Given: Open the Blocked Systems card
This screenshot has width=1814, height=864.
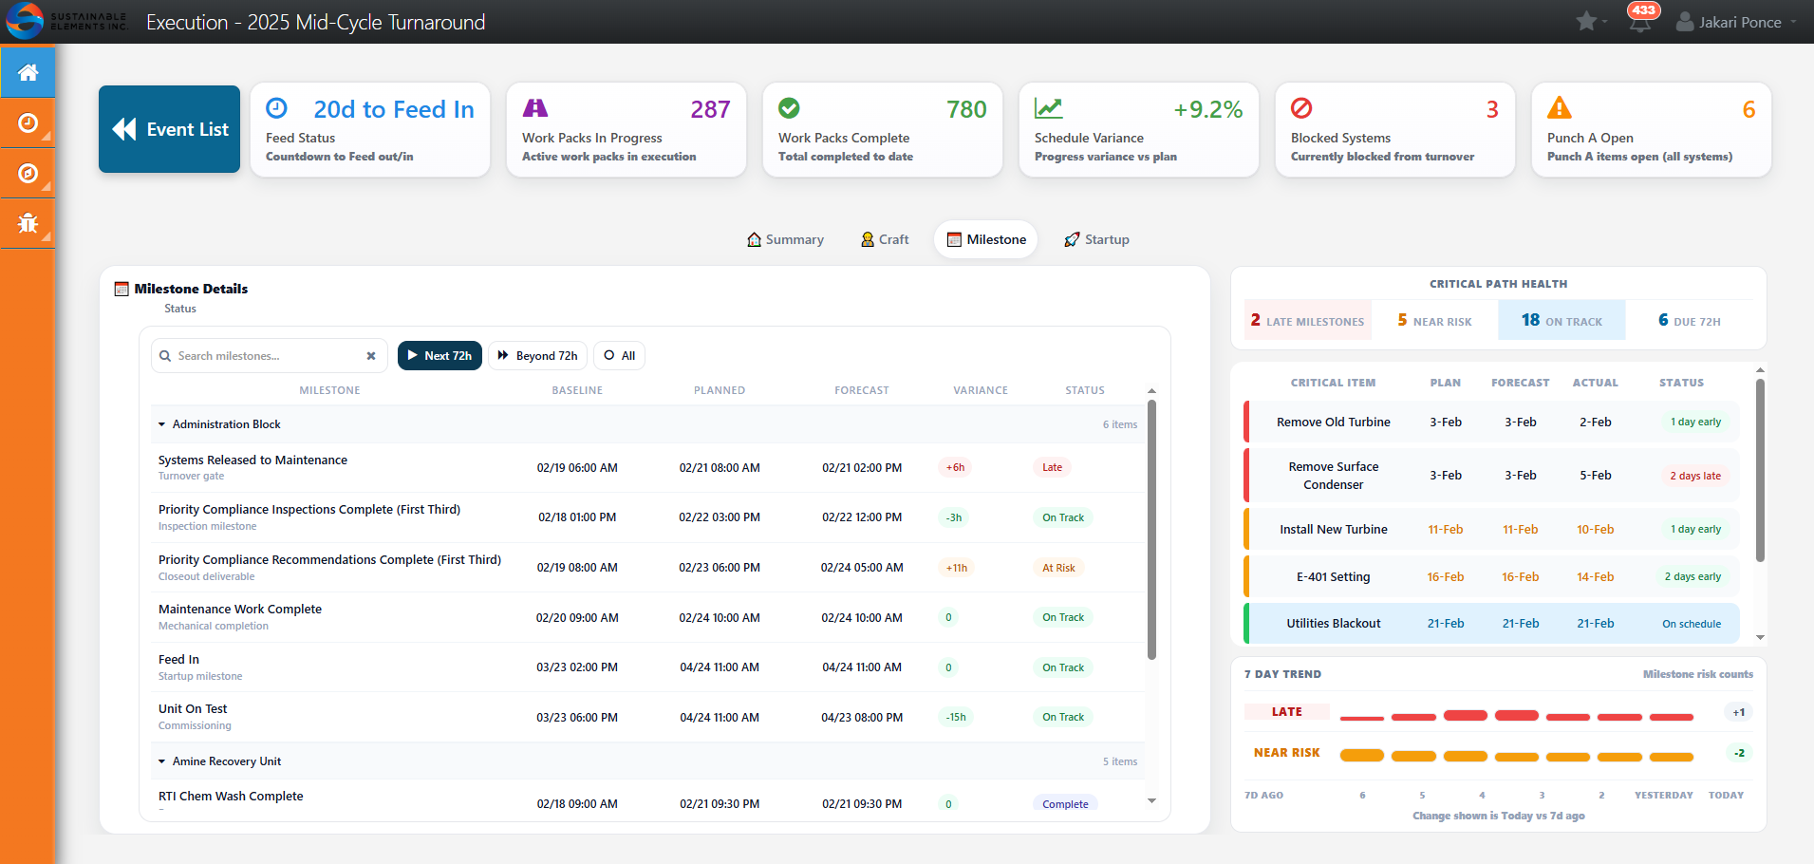Looking at the screenshot, I should point(1395,129).
